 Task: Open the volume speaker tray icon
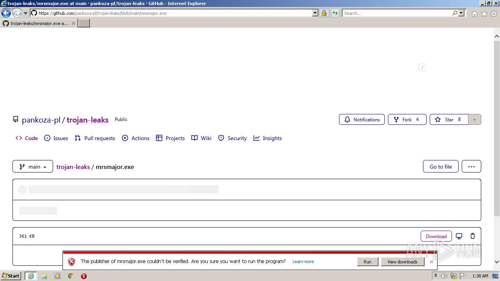coord(444,276)
